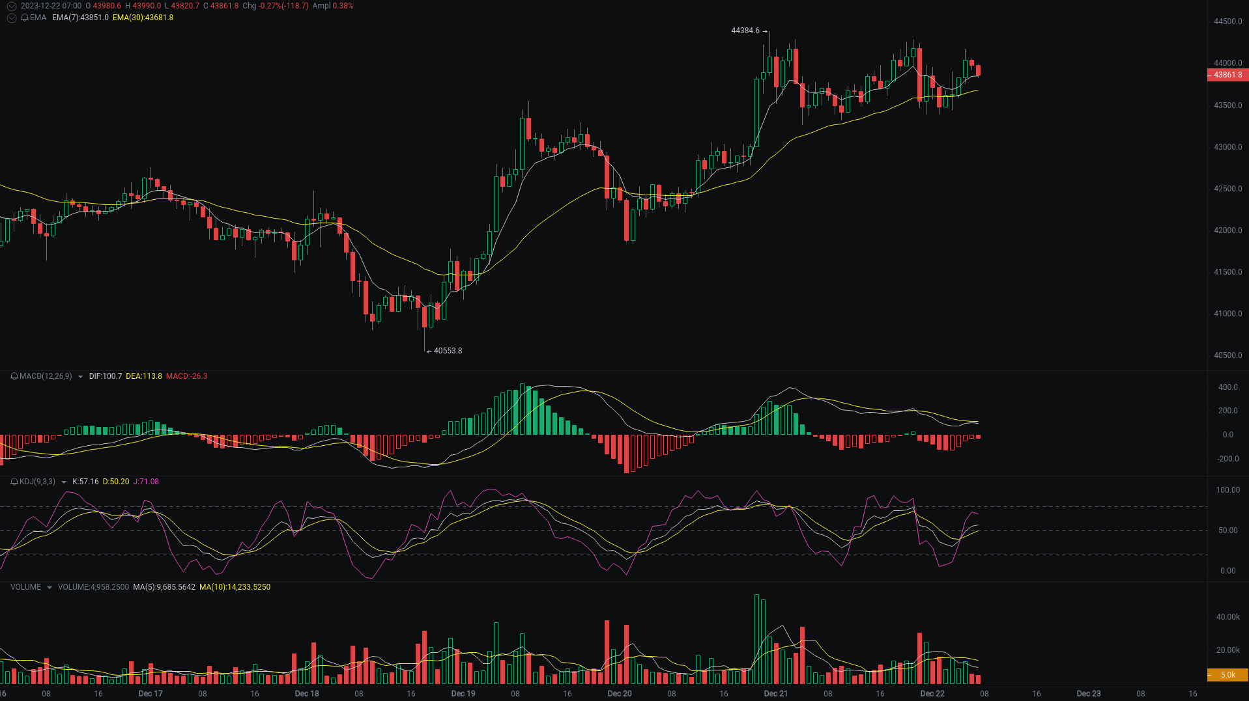Click the Ampl 0.38% value

pyautogui.click(x=333, y=6)
